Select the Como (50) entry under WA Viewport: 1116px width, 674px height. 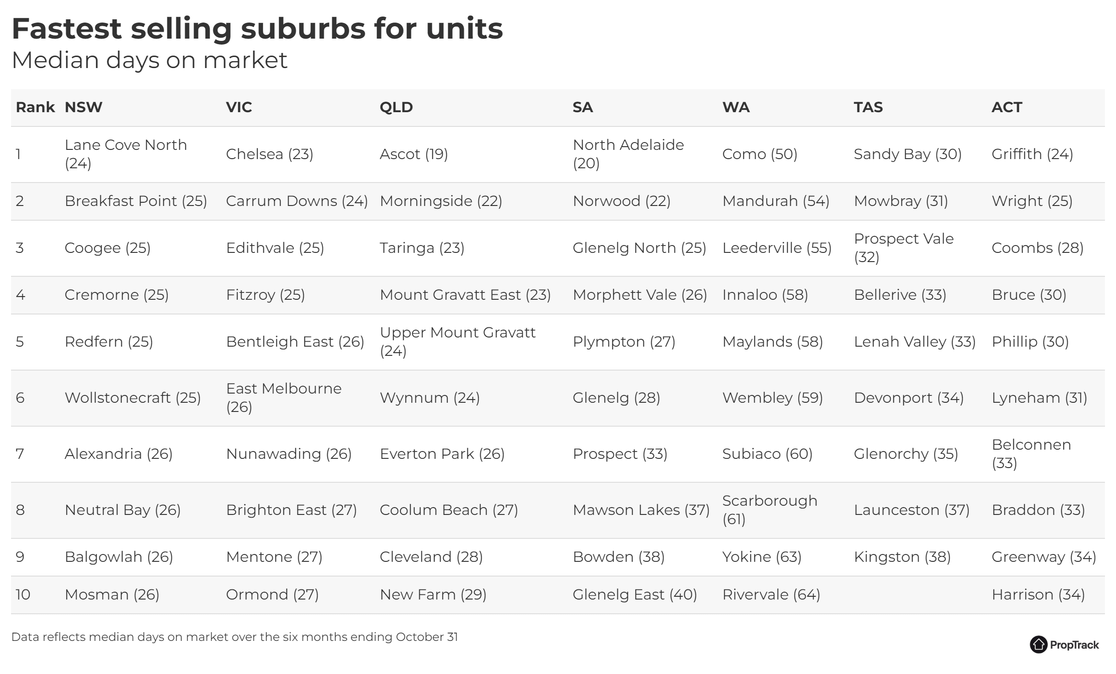pos(760,154)
